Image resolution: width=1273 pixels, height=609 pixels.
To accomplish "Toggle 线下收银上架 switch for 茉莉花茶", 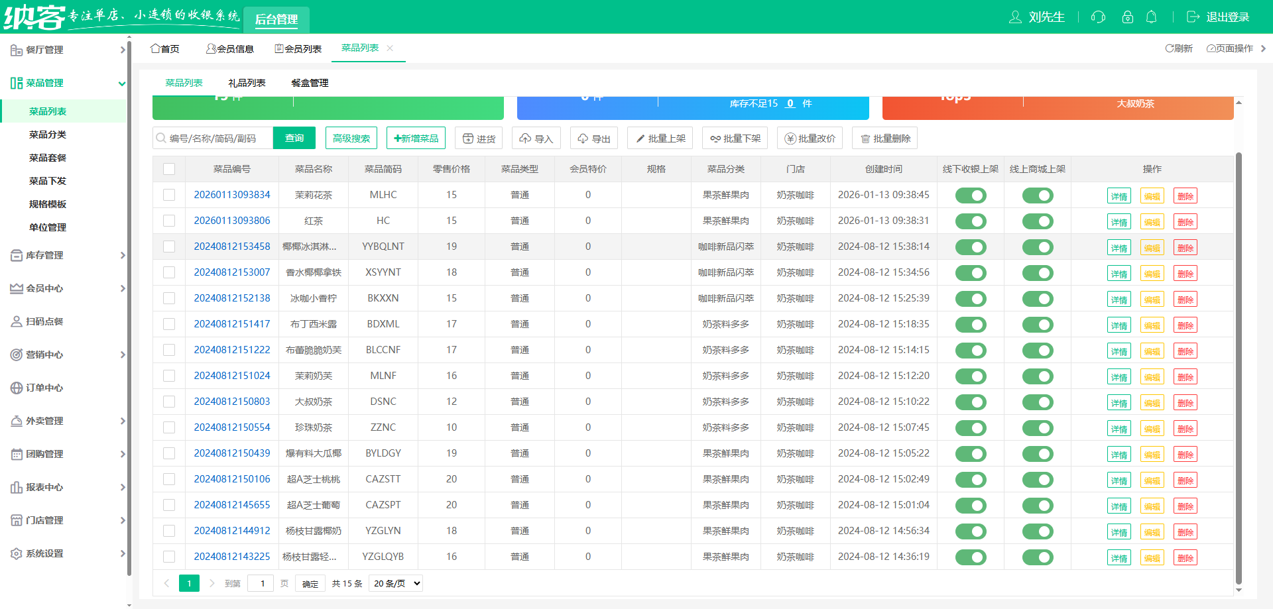I will (971, 195).
